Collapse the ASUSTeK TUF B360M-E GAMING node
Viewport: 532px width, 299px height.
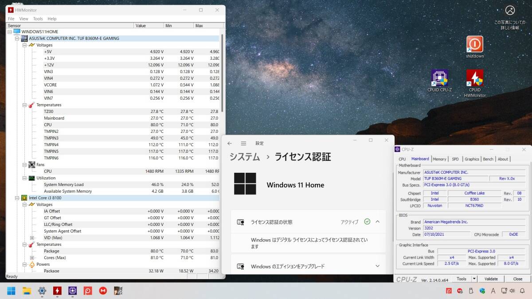click(17, 39)
